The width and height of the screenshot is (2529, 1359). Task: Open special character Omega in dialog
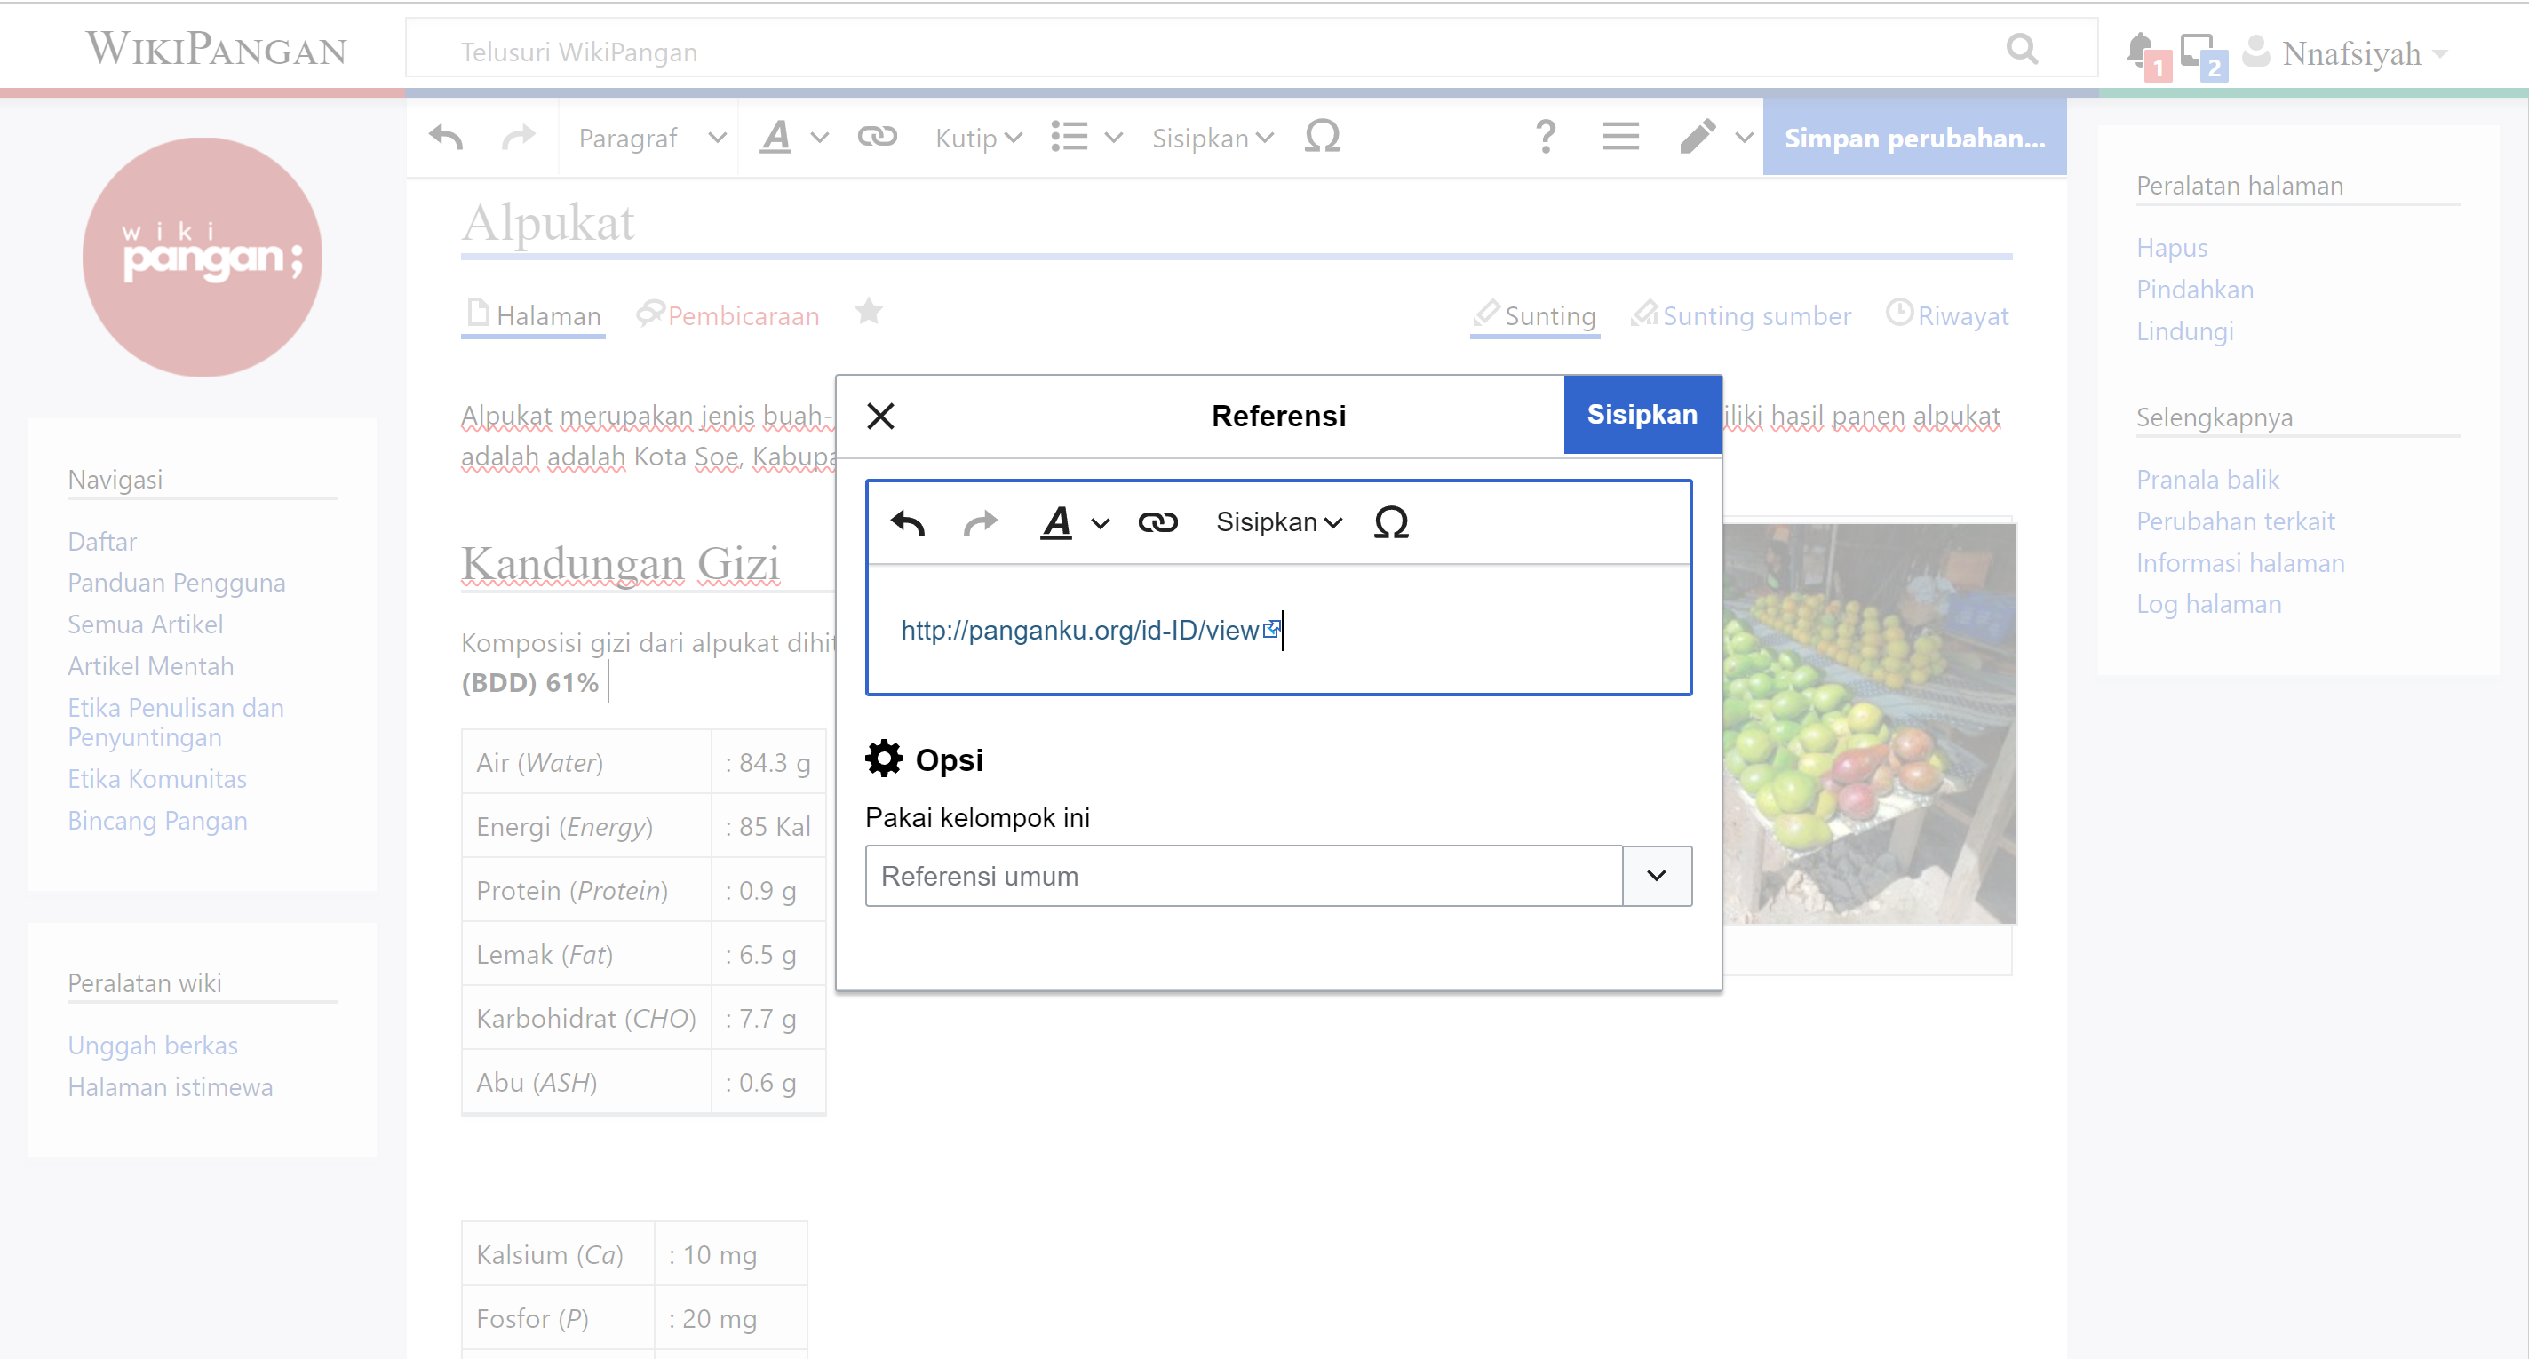[x=1390, y=522]
